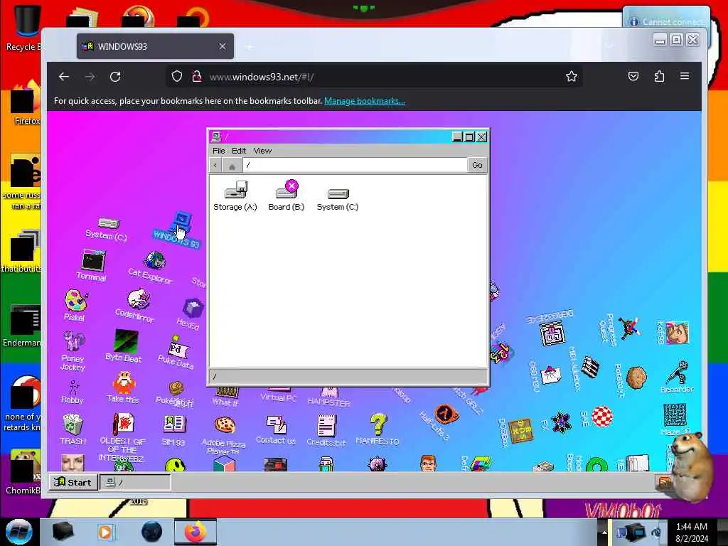Open CodeMirror desktop icon
This screenshot has width=728, height=546.
coord(135,305)
